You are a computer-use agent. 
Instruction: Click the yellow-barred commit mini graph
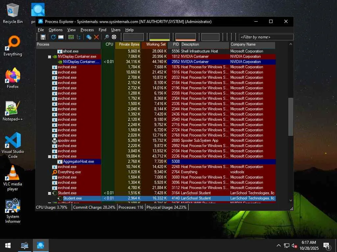(160, 37)
